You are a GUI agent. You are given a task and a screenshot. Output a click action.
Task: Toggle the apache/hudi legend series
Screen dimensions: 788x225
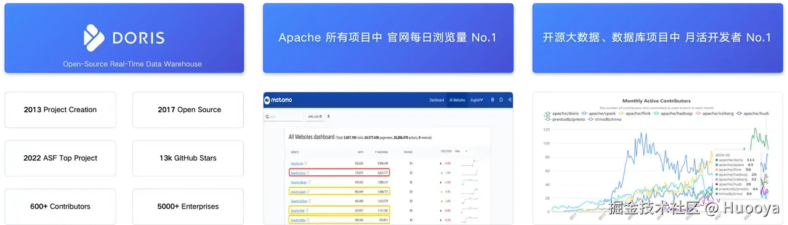pyautogui.click(x=752, y=113)
